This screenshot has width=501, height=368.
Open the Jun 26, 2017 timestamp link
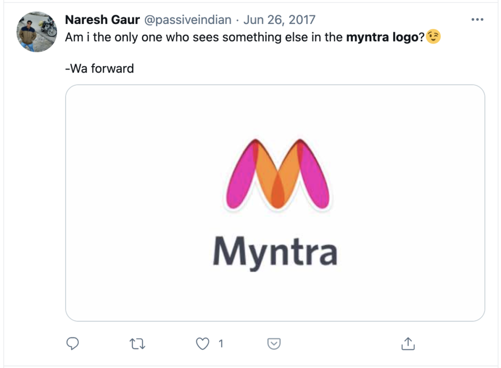(x=279, y=20)
